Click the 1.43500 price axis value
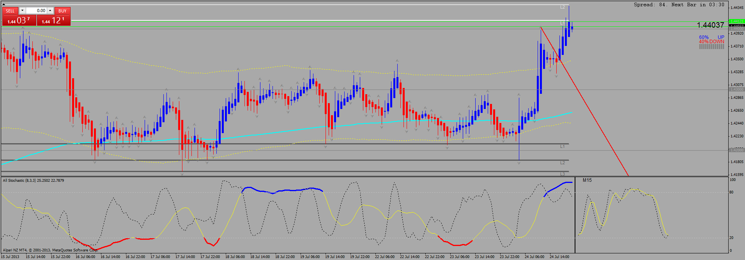This screenshot has width=745, height=260. pos(736,59)
